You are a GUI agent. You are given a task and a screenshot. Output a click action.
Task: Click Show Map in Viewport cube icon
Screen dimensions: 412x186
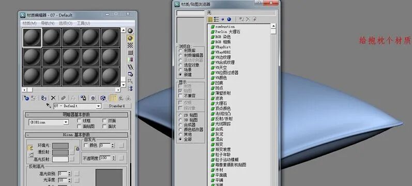coord(103,98)
